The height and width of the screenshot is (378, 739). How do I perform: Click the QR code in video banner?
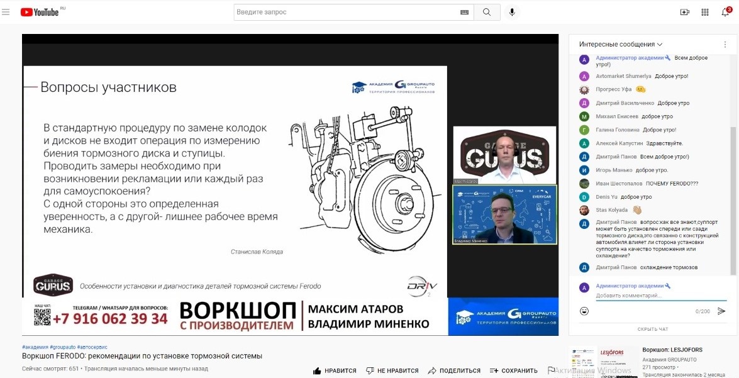click(42, 317)
